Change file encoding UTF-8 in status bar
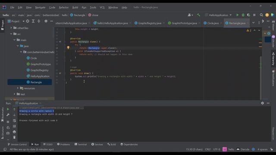 point(216,149)
